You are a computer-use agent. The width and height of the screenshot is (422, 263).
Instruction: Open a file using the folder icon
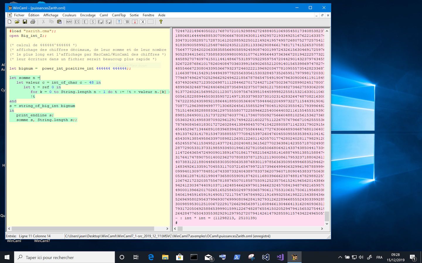(17, 22)
